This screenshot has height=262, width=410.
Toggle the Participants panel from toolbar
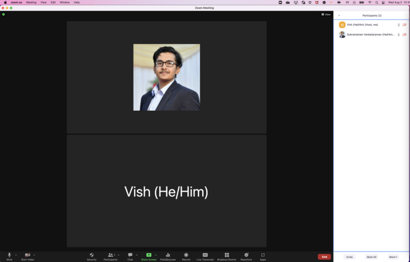point(110,256)
